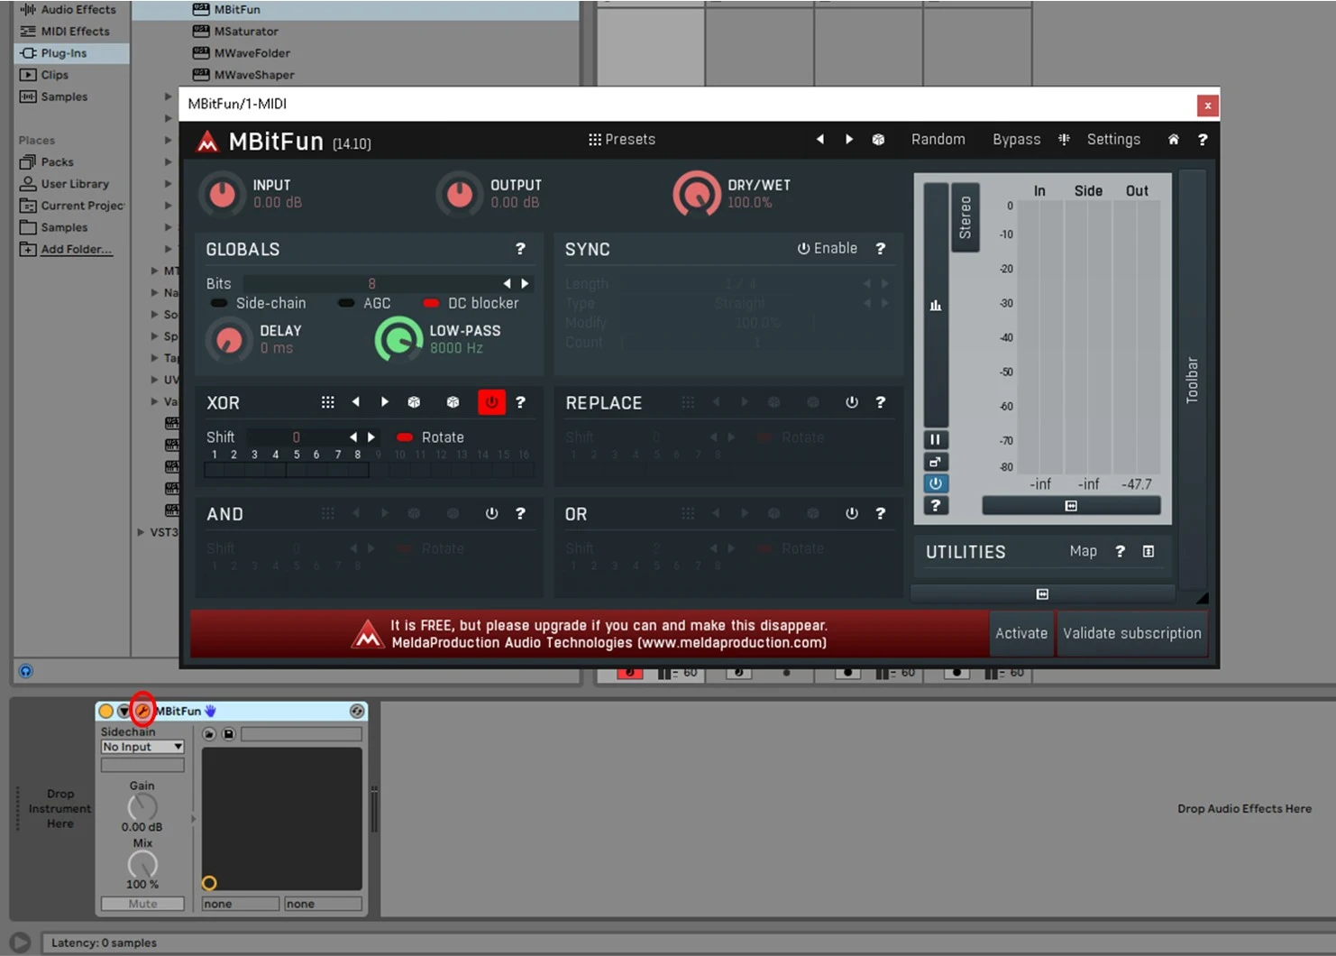This screenshot has height=956, width=1336.
Task: Open the MBitFun Presets browser
Action: [x=622, y=140]
